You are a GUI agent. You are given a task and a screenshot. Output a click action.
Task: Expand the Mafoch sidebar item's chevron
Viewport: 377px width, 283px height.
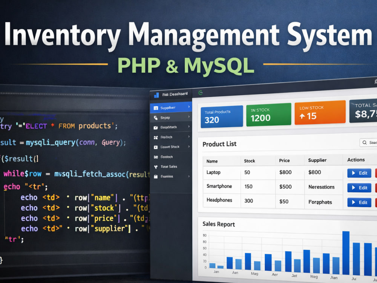point(189,137)
